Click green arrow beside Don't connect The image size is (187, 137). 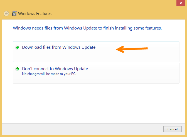point(17,68)
